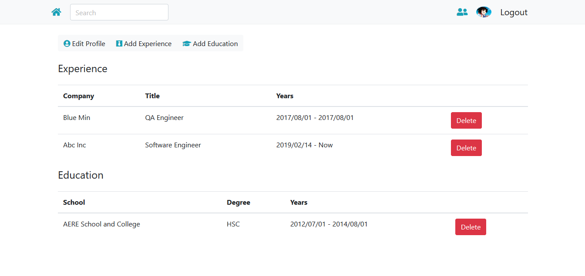Click the Add Education graduation cap icon
585x276 pixels.
pos(187,43)
